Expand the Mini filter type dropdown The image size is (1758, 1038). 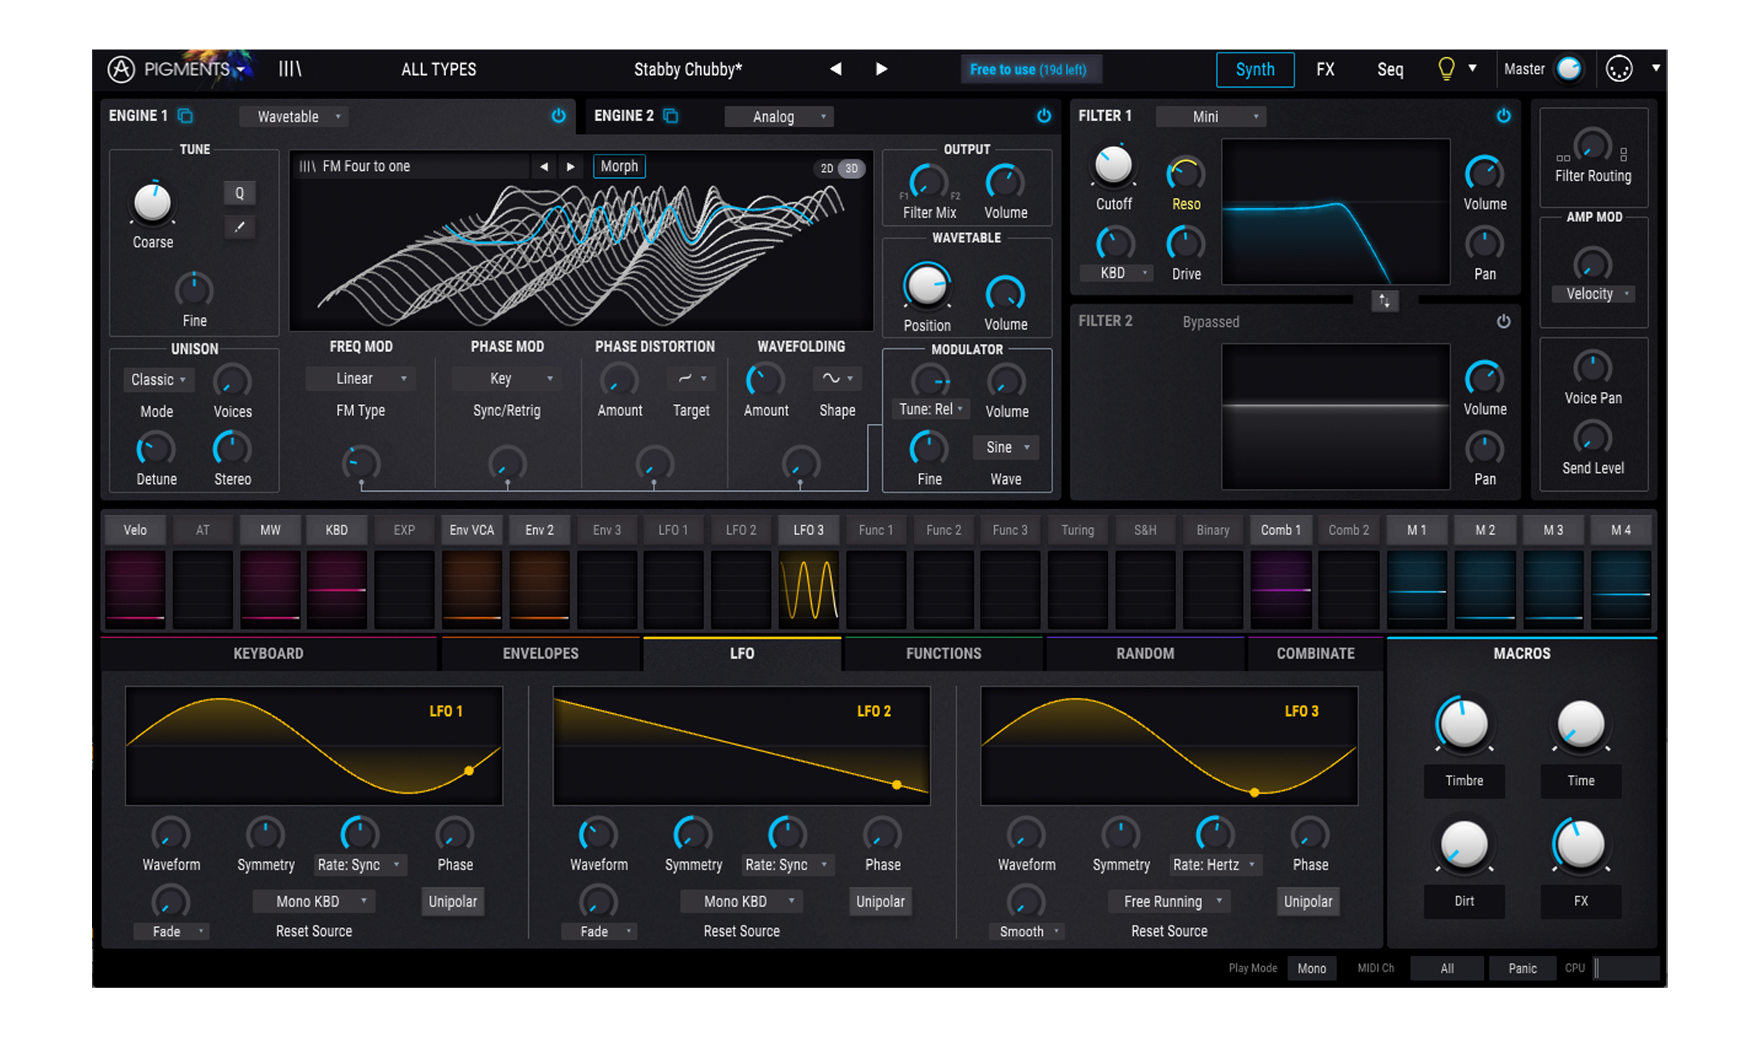[x=1211, y=117]
